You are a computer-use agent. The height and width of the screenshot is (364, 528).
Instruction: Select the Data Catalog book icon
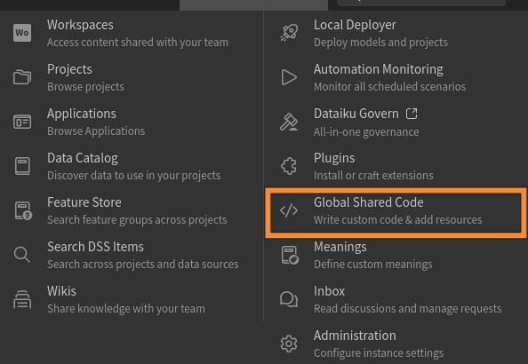pyautogui.click(x=22, y=166)
